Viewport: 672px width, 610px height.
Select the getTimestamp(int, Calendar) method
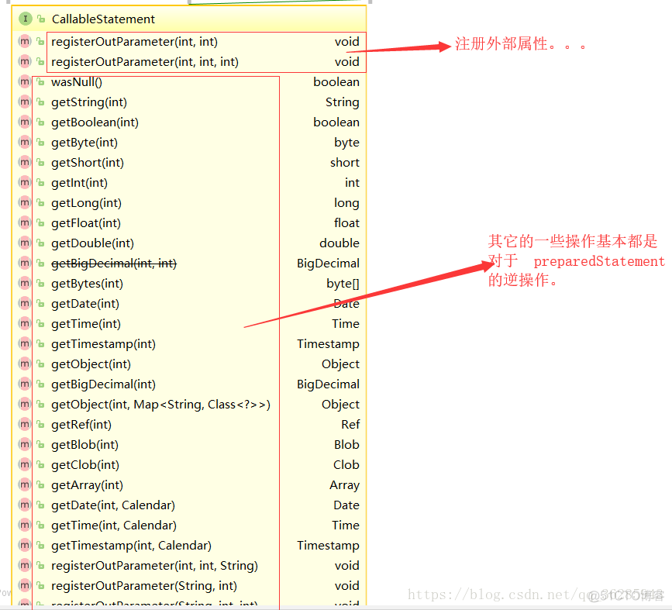(132, 545)
